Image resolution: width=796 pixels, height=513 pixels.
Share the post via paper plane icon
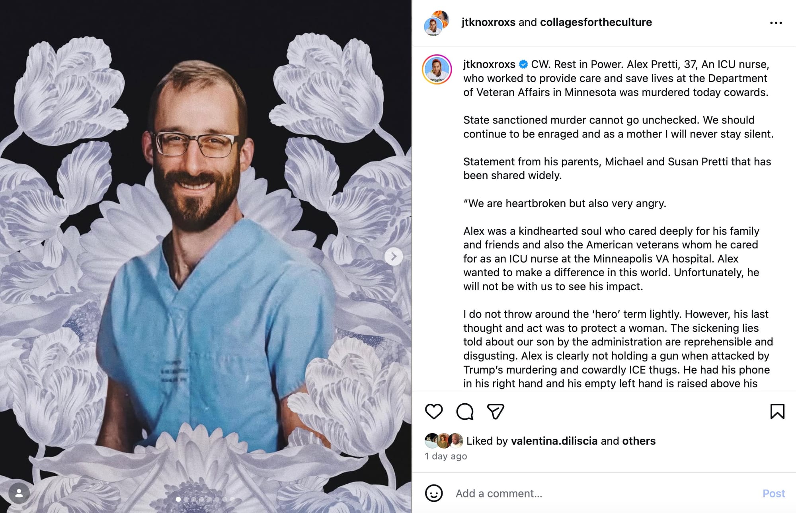(496, 411)
